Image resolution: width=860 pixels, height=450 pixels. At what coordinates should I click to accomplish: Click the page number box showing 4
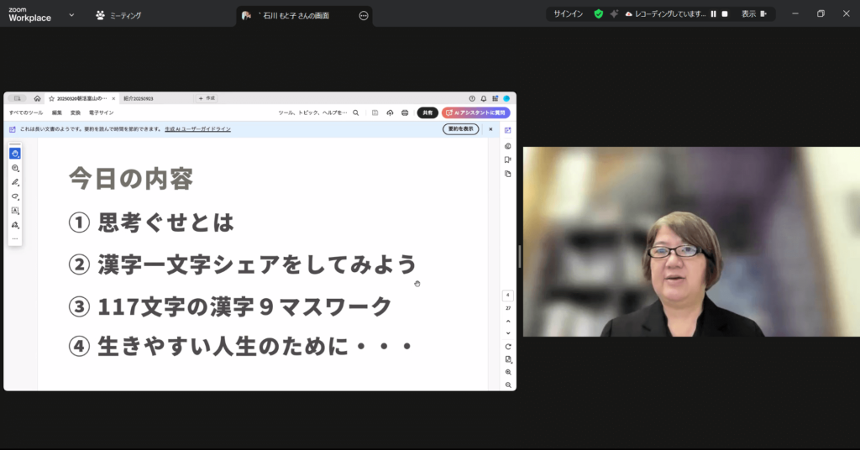508,296
